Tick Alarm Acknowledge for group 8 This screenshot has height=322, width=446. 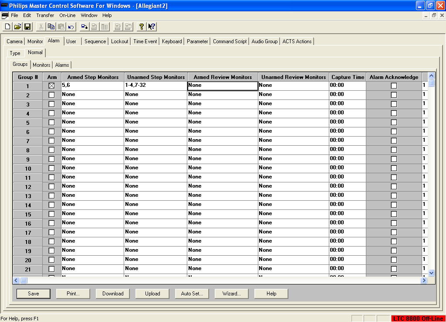(x=394, y=150)
